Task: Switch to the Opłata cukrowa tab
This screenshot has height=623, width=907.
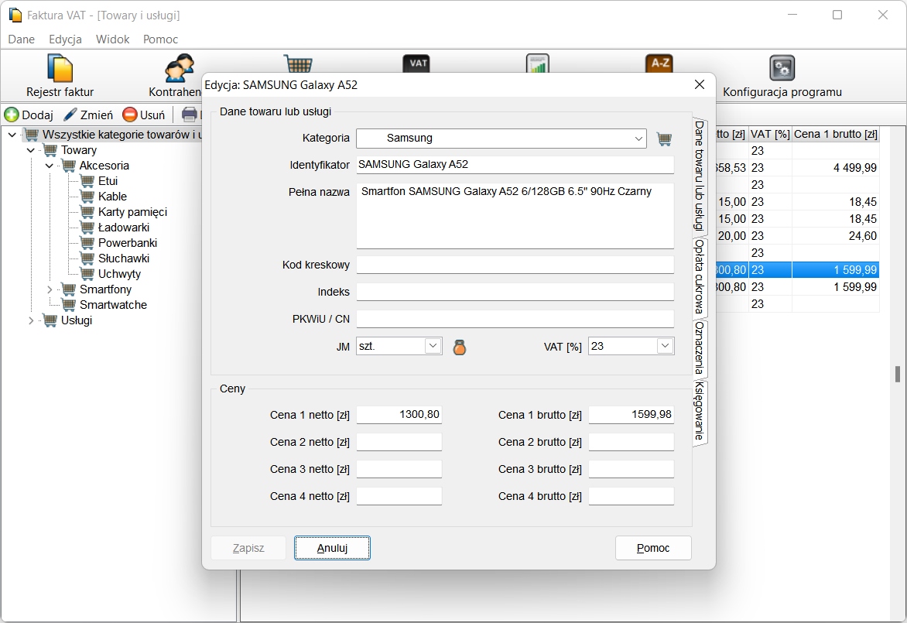Action: pos(700,277)
